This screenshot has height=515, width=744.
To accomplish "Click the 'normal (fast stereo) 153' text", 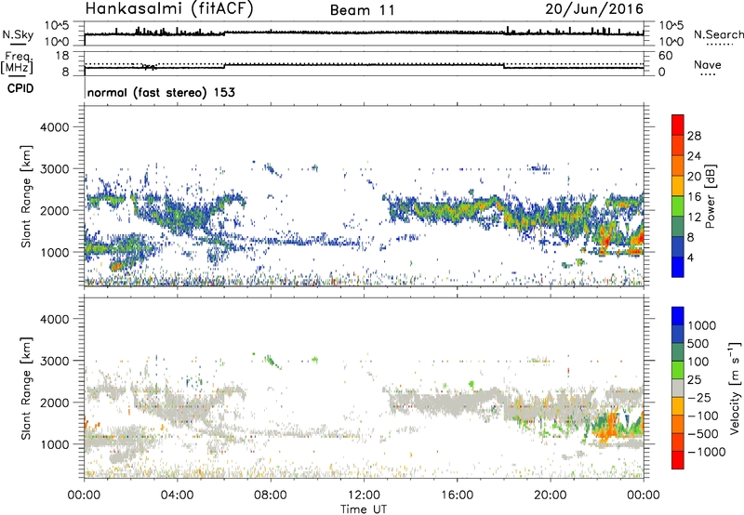I will (x=161, y=92).
